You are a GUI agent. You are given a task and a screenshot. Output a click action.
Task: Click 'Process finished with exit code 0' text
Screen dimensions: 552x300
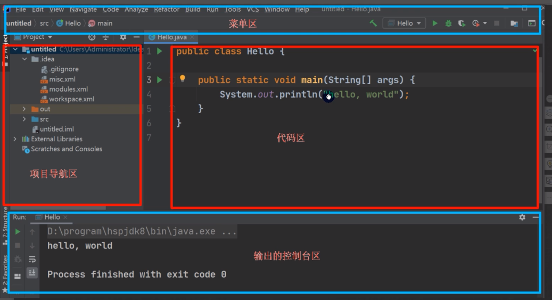(x=137, y=274)
